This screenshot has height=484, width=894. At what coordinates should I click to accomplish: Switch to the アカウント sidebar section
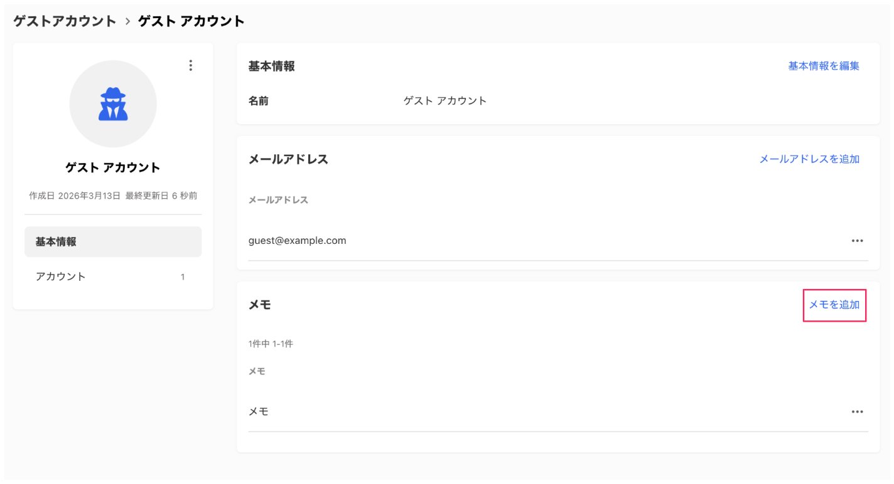[x=61, y=276]
